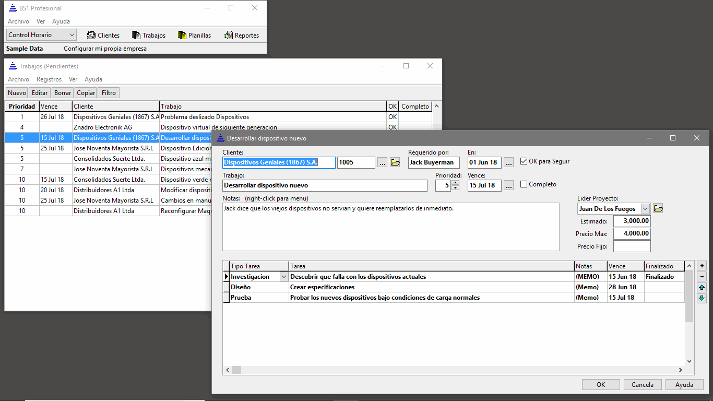Click ellipsis date picker beside 15 Jul 18
Viewport: 713px width, 401px height.
point(509,185)
